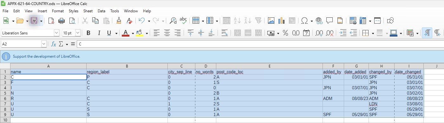
Task: Open the Insert menu
Action: (42, 11)
